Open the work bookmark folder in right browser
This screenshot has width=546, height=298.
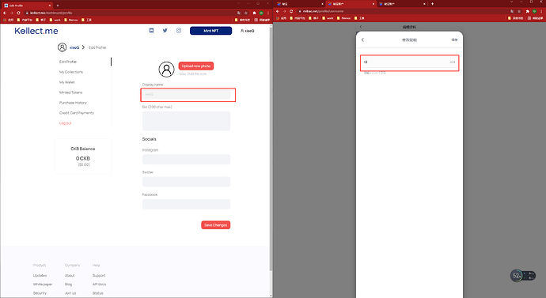(328, 18)
